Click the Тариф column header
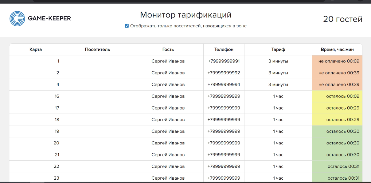371x183 pixels. [278, 50]
